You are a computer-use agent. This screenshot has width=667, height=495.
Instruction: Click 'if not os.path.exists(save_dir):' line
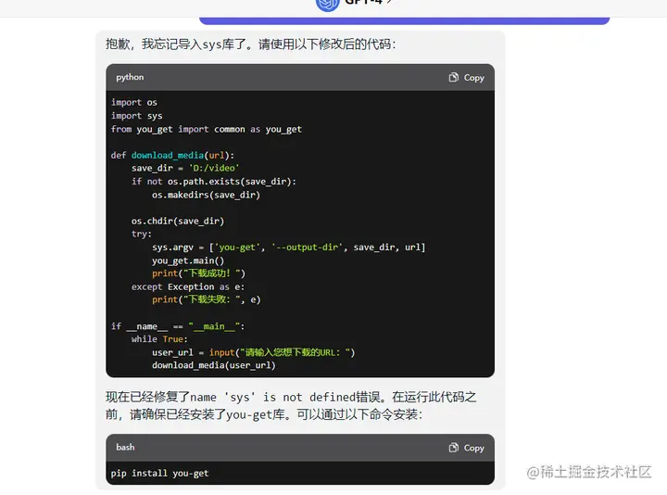tap(214, 182)
